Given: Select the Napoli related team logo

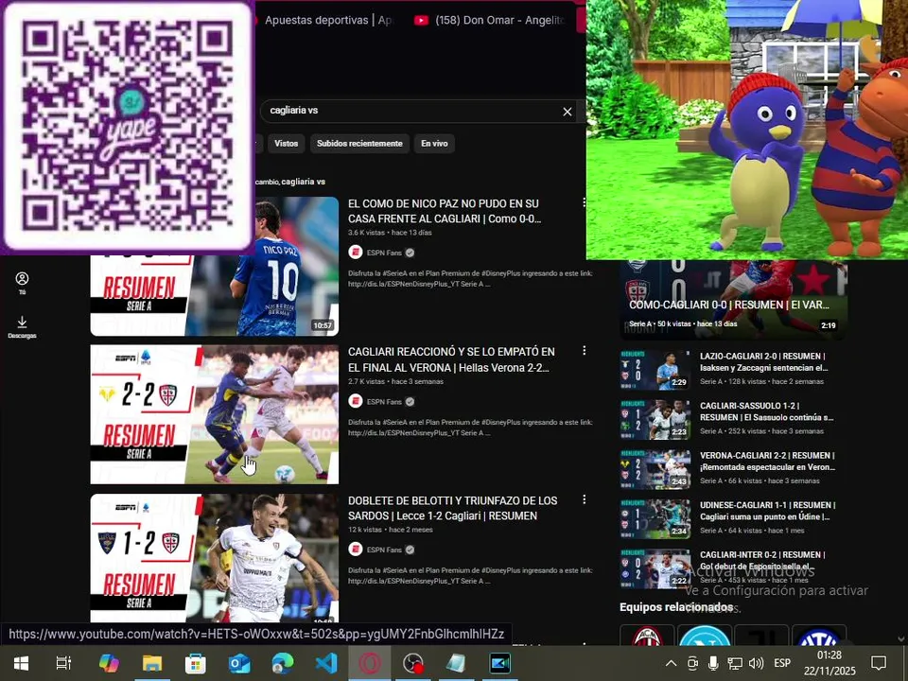Looking at the screenshot, I should pos(704,636).
